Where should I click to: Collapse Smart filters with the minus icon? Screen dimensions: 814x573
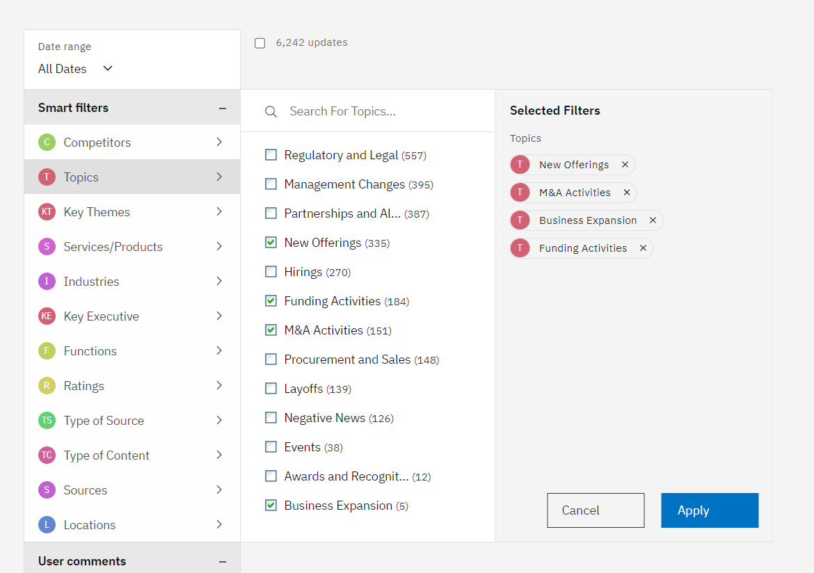[x=223, y=108]
